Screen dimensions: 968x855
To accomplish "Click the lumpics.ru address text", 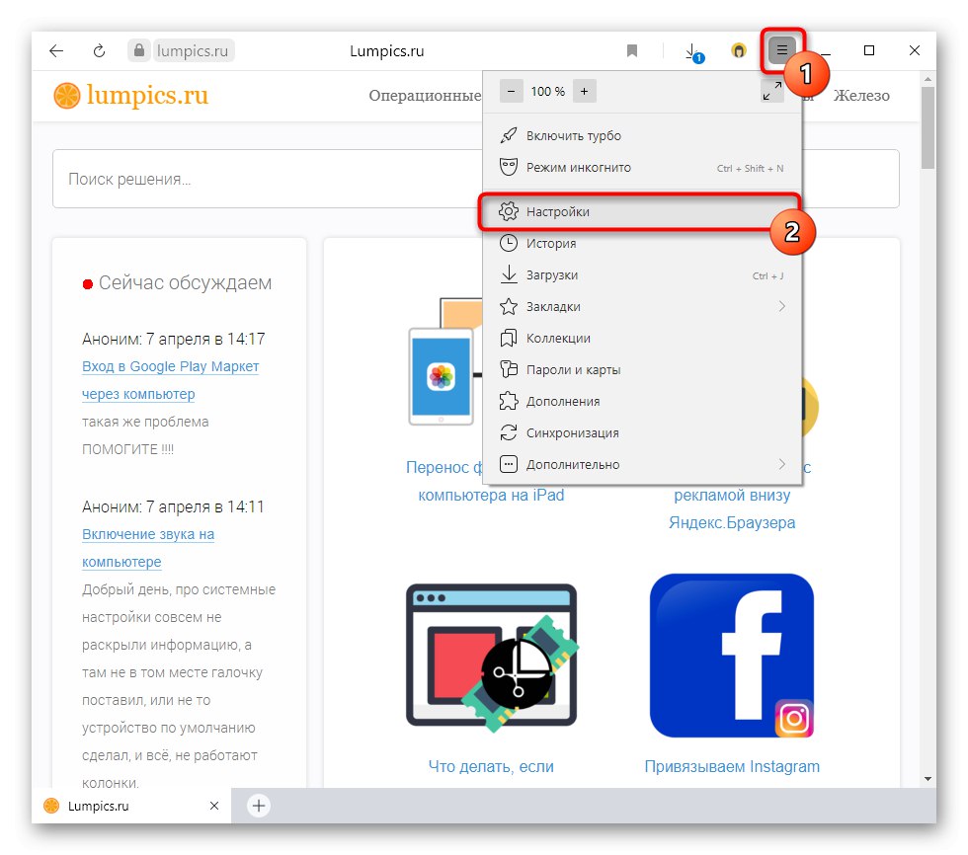I will [x=193, y=50].
